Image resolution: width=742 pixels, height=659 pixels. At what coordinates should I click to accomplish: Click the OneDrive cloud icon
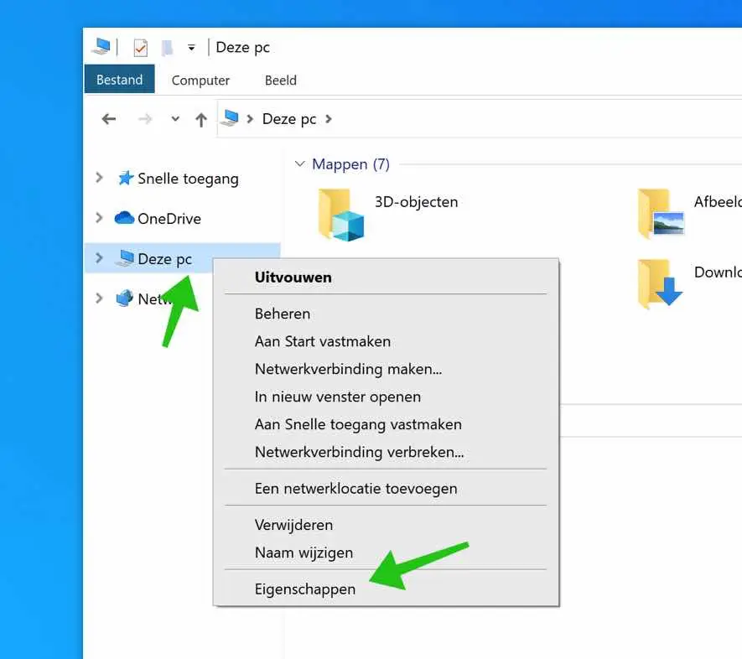[x=124, y=218]
